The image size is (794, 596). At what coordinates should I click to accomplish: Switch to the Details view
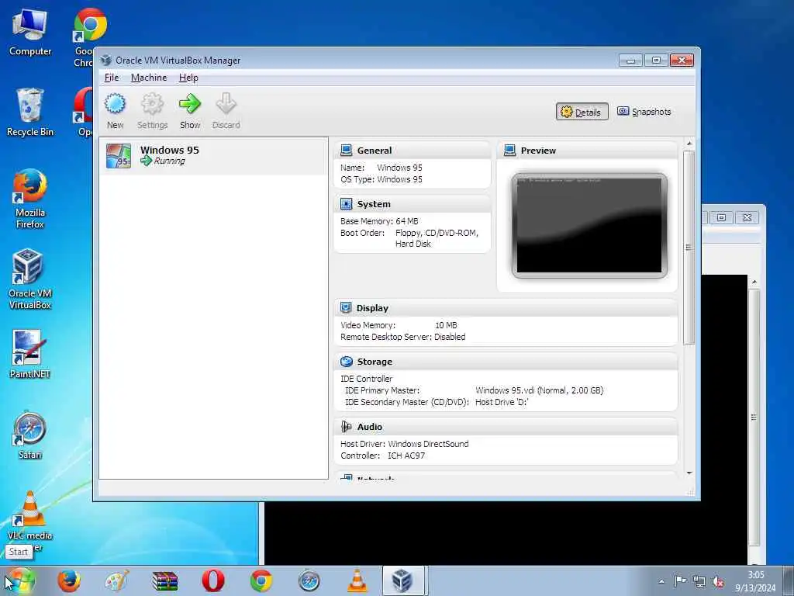(x=582, y=112)
